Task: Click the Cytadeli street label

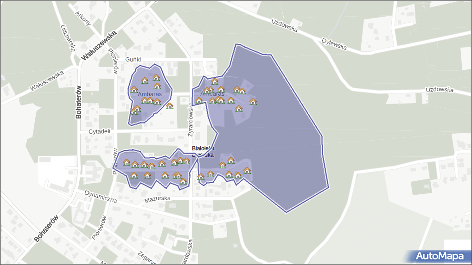Action: [99, 131]
